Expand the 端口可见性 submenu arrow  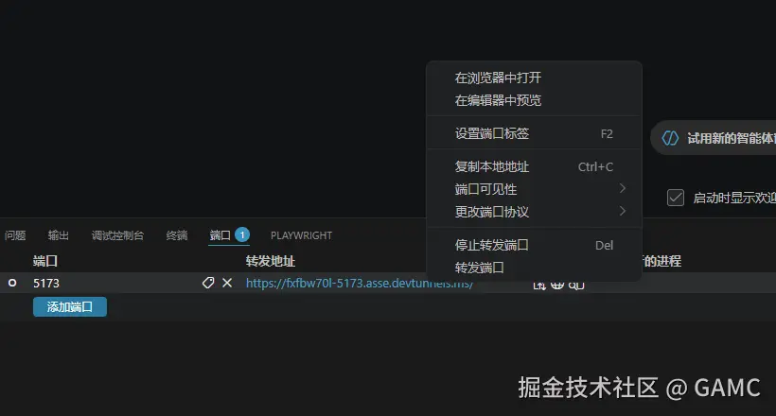click(623, 188)
